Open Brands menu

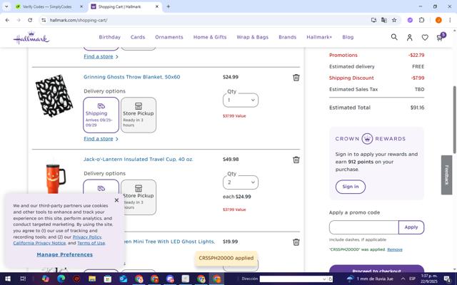(287, 37)
